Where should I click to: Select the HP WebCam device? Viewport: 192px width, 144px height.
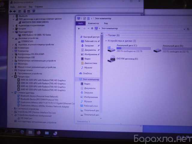point(26,118)
